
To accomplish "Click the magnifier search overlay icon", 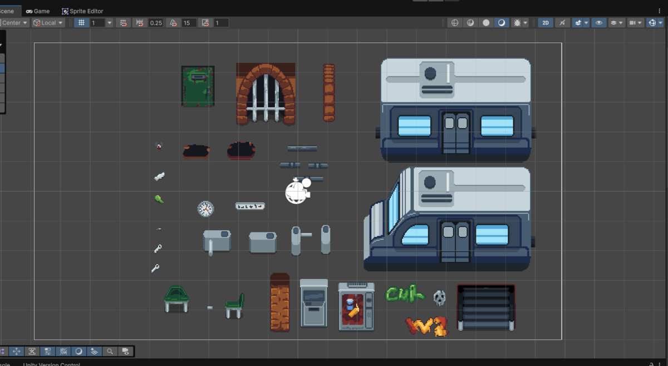I will (x=110, y=352).
